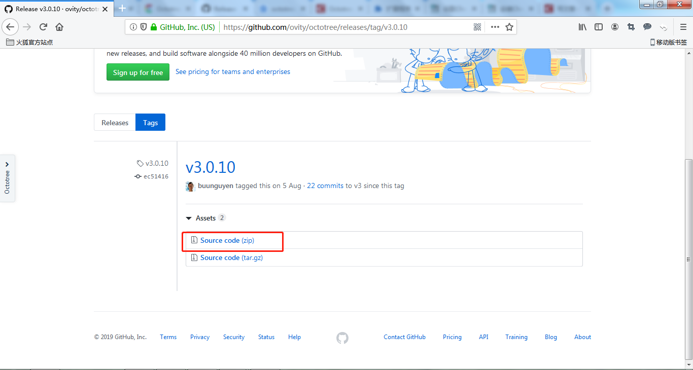693x370 pixels.
Task: Open the Firefox home page
Action: (59, 27)
